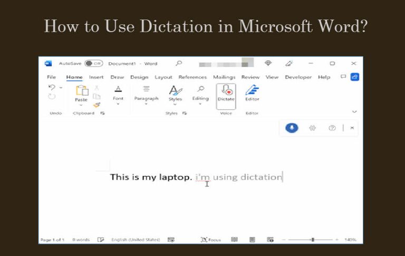The height and width of the screenshot is (256, 405).
Task: Open the Styles gallery button
Action: pos(176,95)
